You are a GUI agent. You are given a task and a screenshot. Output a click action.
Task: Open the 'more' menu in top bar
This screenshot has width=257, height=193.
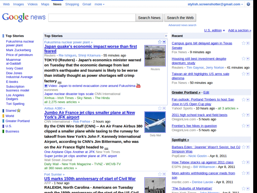point(99,4)
